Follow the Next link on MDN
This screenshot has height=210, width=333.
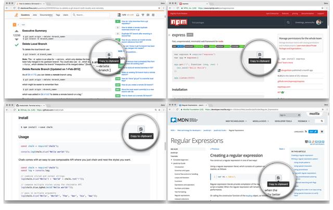pyautogui.click(x=282, y=149)
